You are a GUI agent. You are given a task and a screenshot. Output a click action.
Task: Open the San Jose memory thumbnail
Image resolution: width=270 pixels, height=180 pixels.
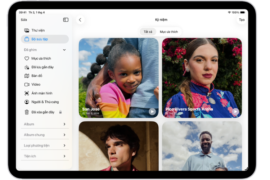click(119, 78)
